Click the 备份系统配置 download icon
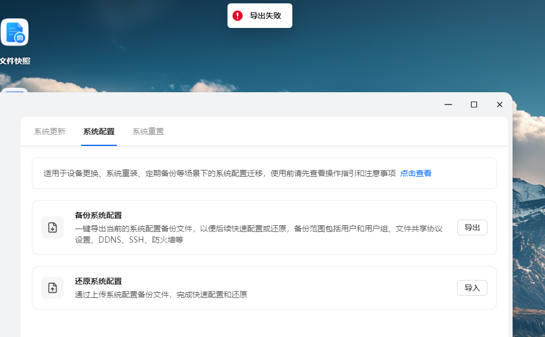 point(52,227)
